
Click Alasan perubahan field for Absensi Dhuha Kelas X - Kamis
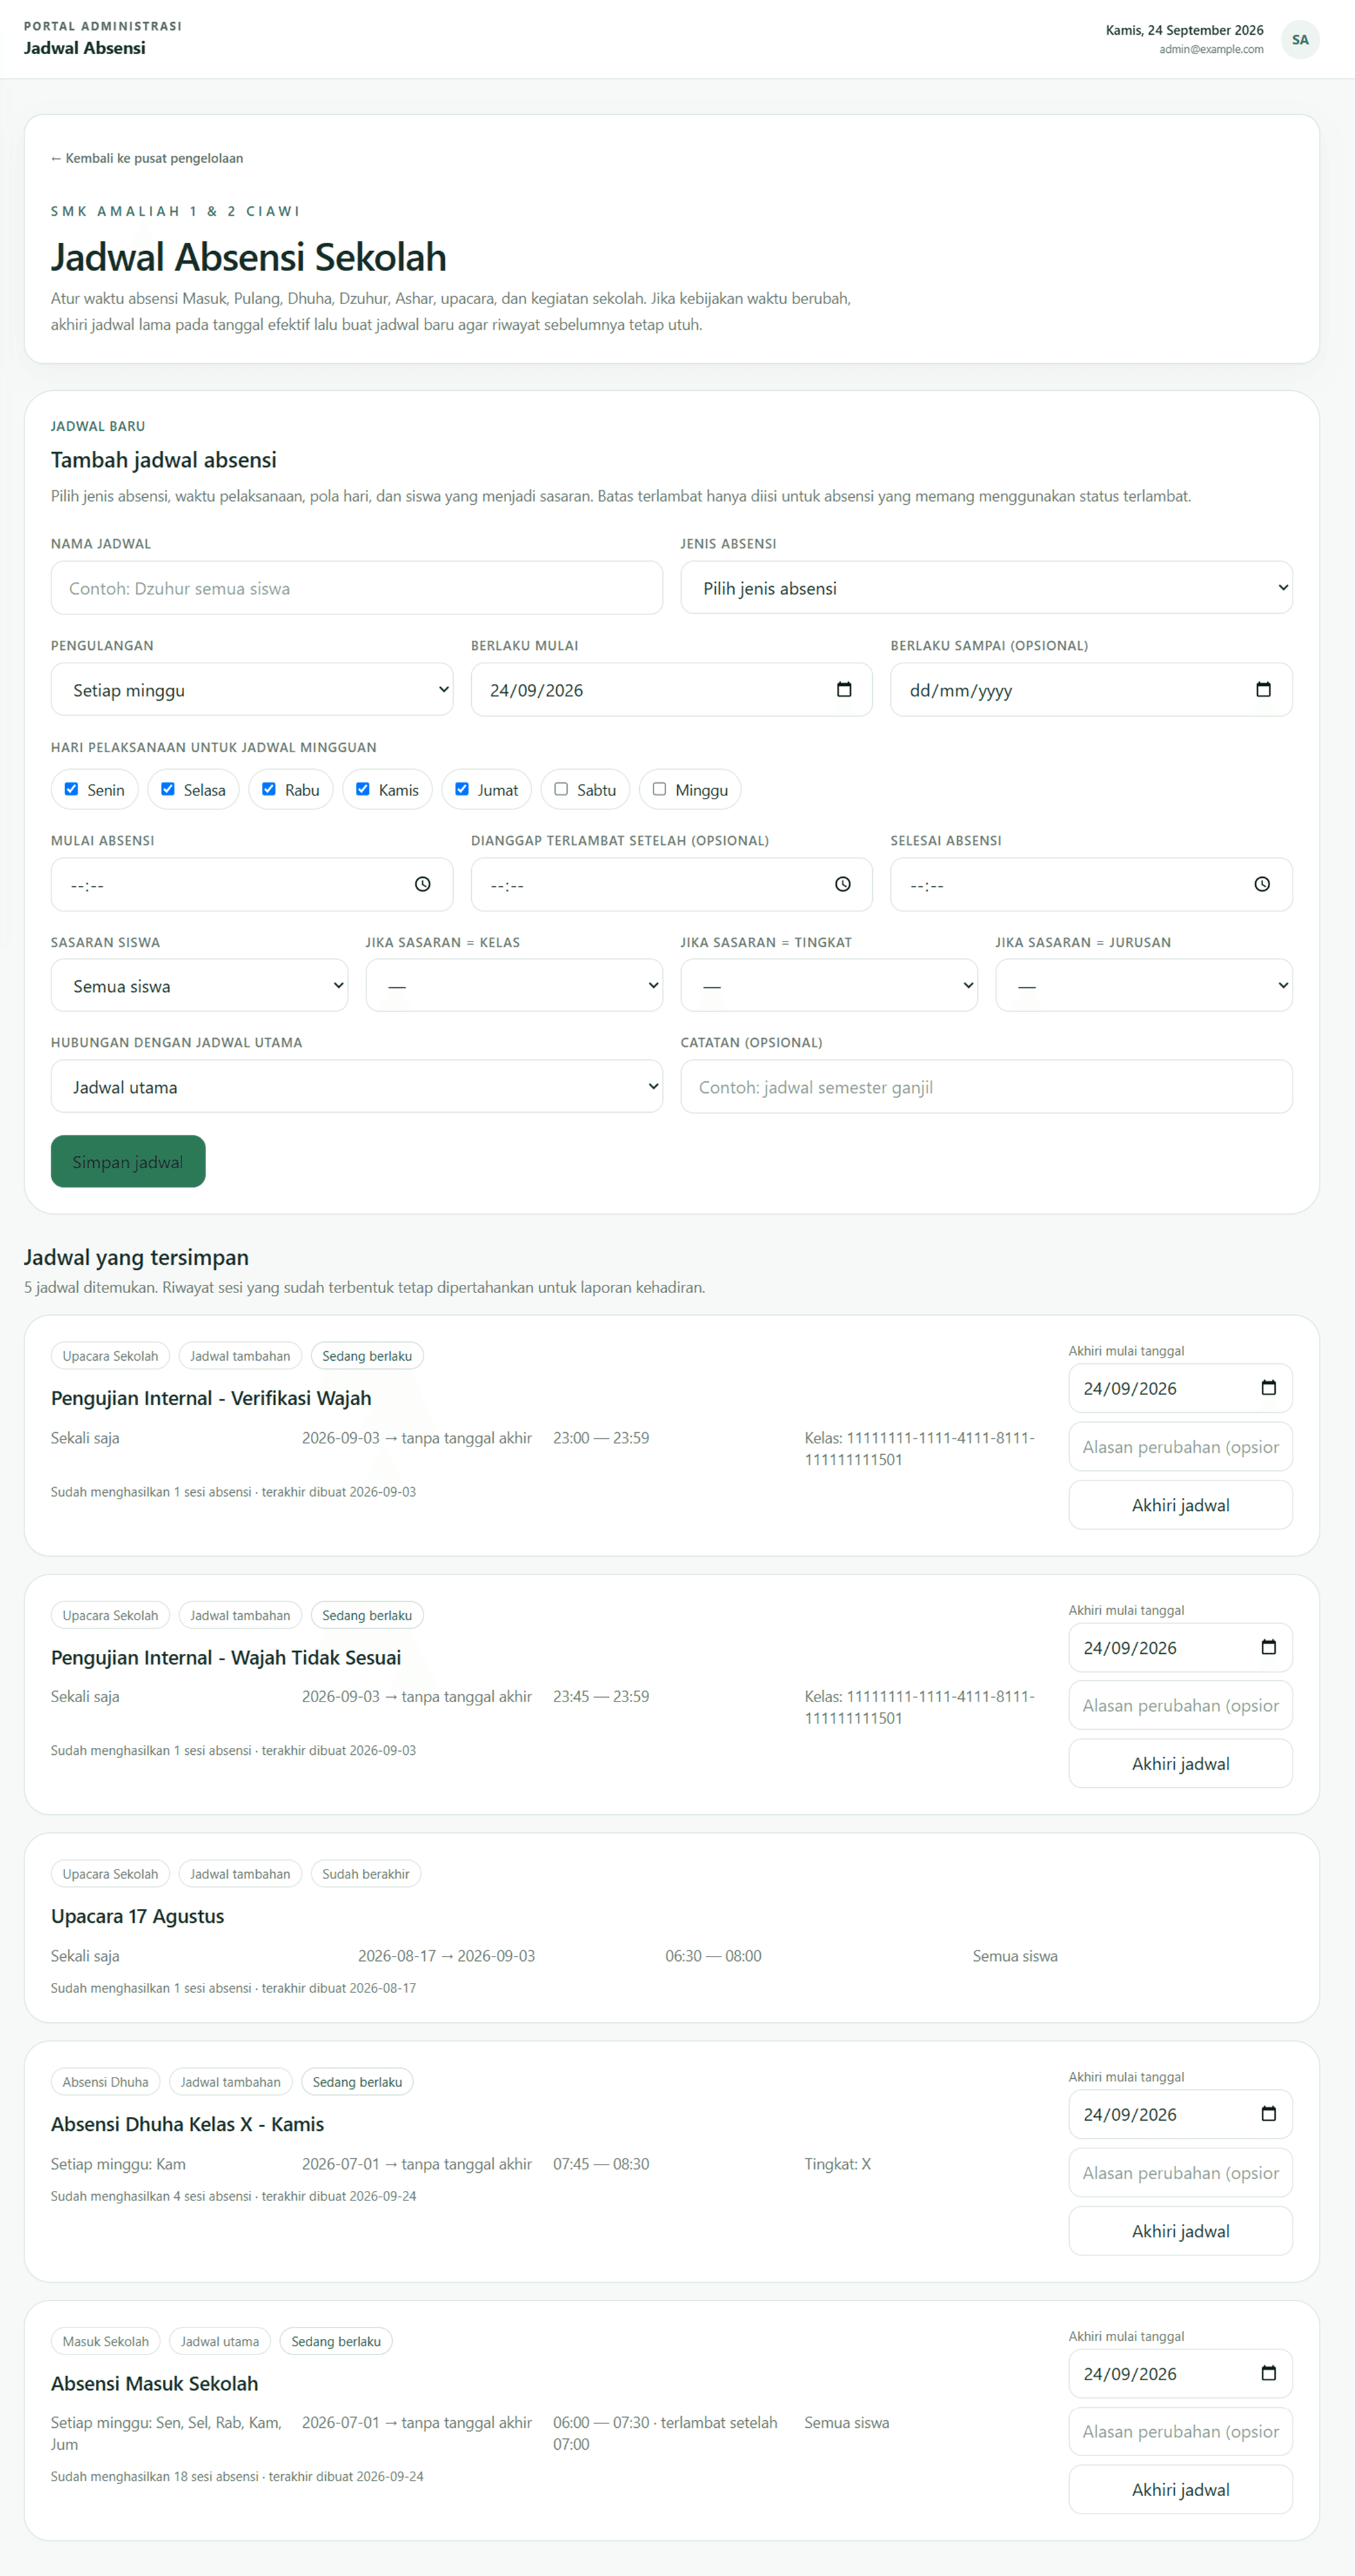pyautogui.click(x=1180, y=2173)
